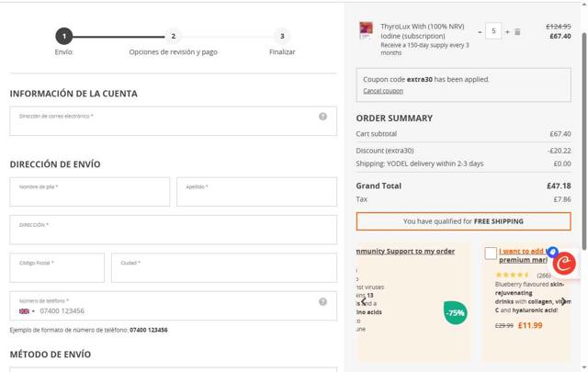Go to step 2 Opciones de revisión y pago
588x372 pixels.
click(x=173, y=37)
